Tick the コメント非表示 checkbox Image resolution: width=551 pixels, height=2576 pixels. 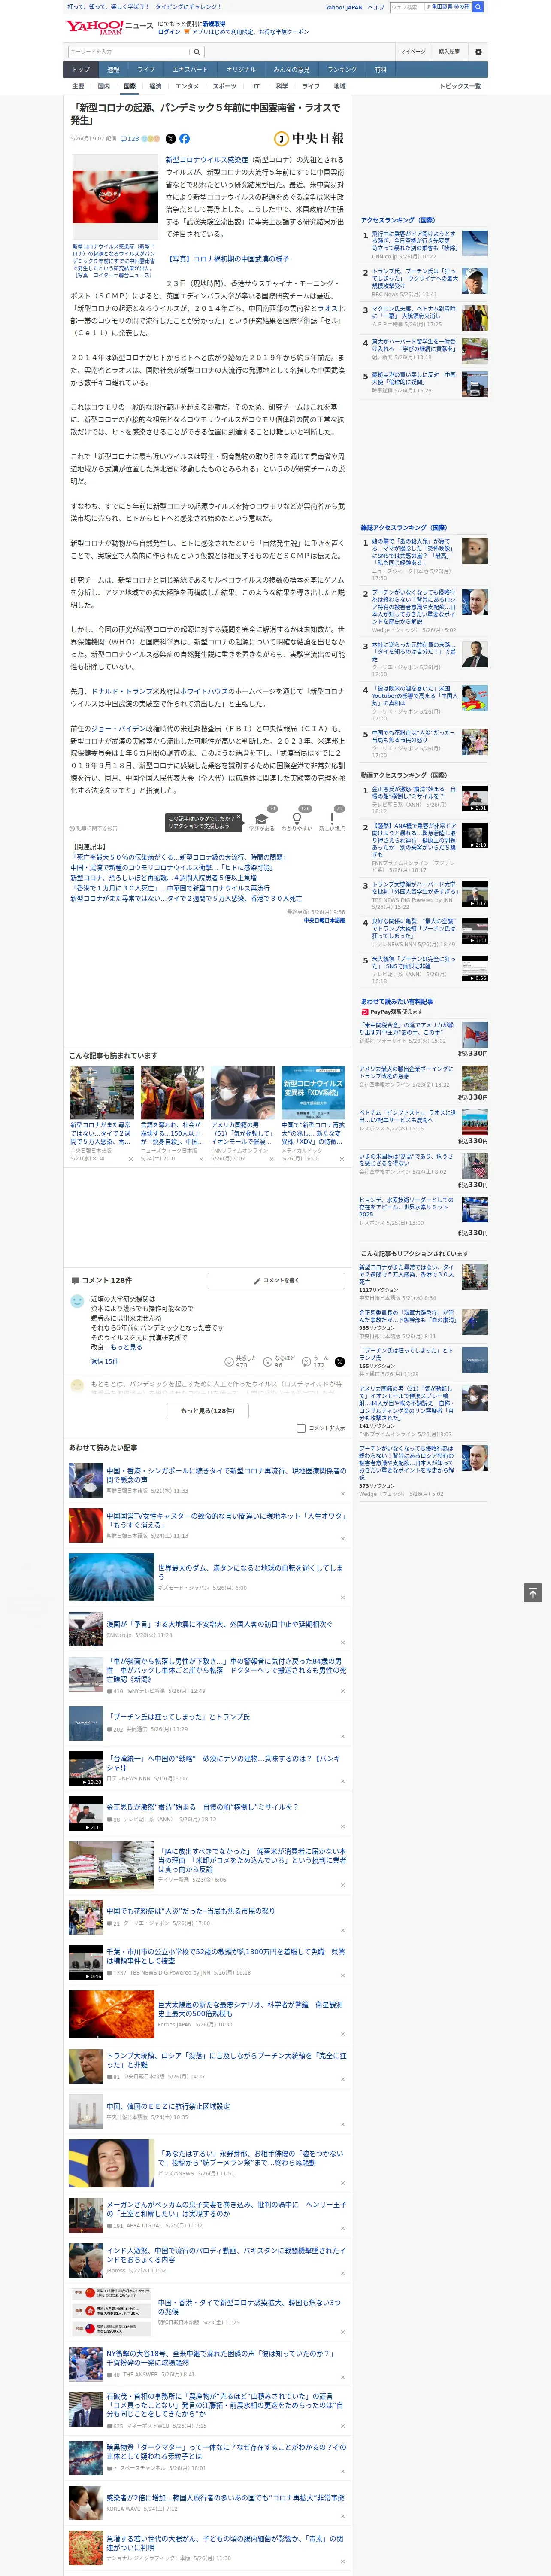coord(301,1428)
